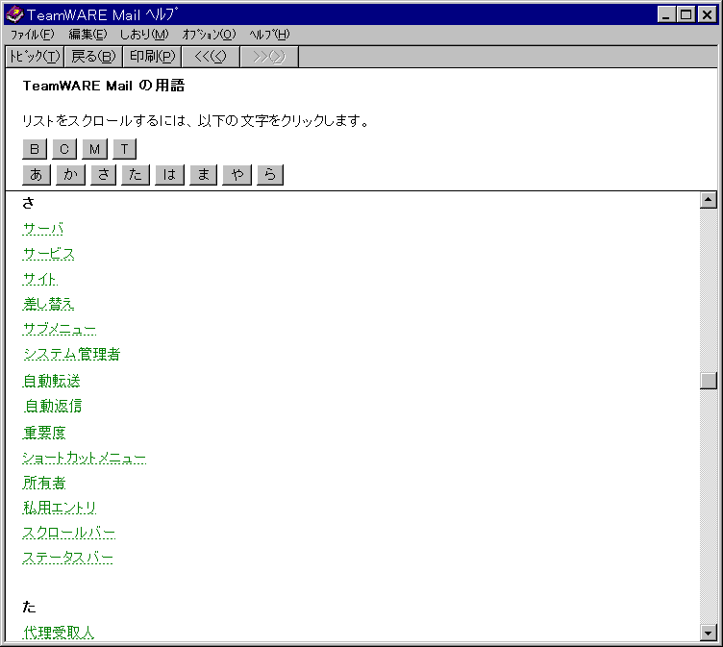The image size is (723, 647).
Task: Click the TeamWARE Mail help title icon
Action: tap(14, 14)
